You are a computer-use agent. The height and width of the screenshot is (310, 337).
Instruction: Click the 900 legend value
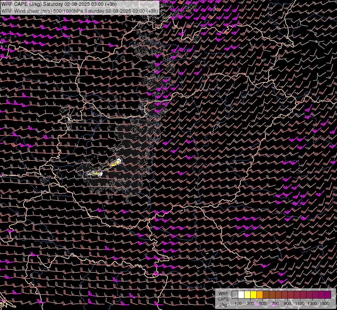pyautogui.click(x=287, y=303)
